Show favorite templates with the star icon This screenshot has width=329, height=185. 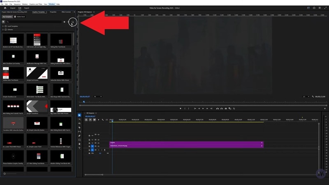pos(65,22)
